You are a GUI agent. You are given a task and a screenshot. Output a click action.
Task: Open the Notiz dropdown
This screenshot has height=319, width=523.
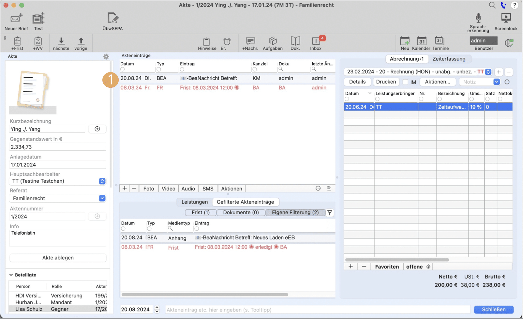pyautogui.click(x=496, y=82)
